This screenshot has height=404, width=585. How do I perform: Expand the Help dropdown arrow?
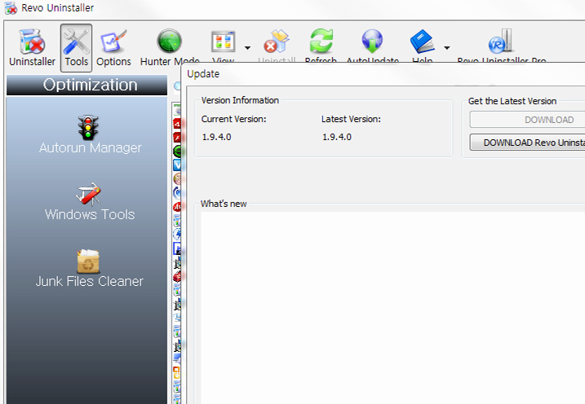coord(446,48)
